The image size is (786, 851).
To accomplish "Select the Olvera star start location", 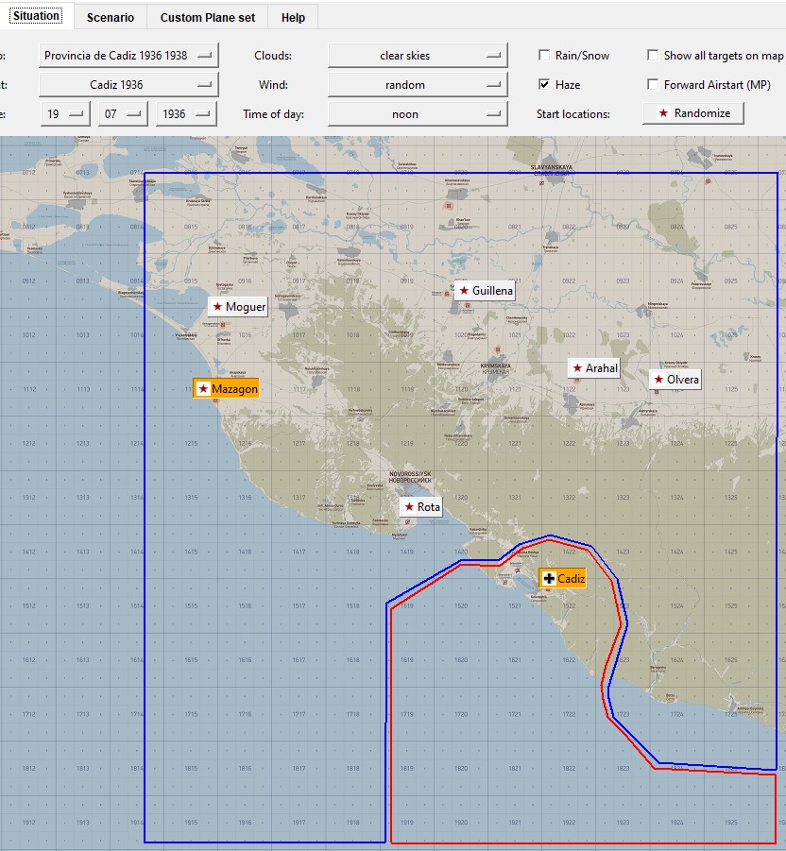I will tap(675, 380).
